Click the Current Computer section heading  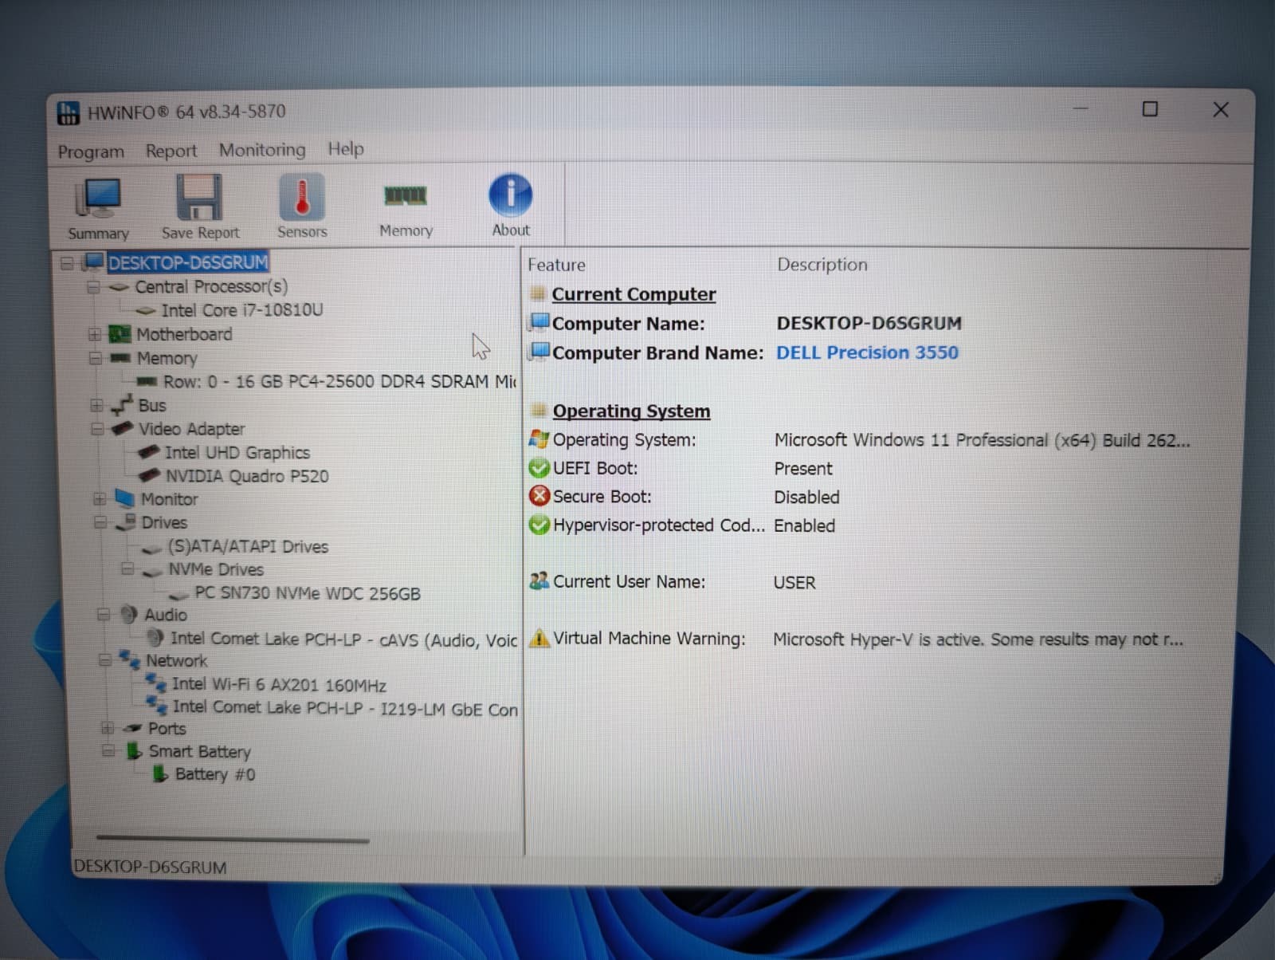(634, 294)
